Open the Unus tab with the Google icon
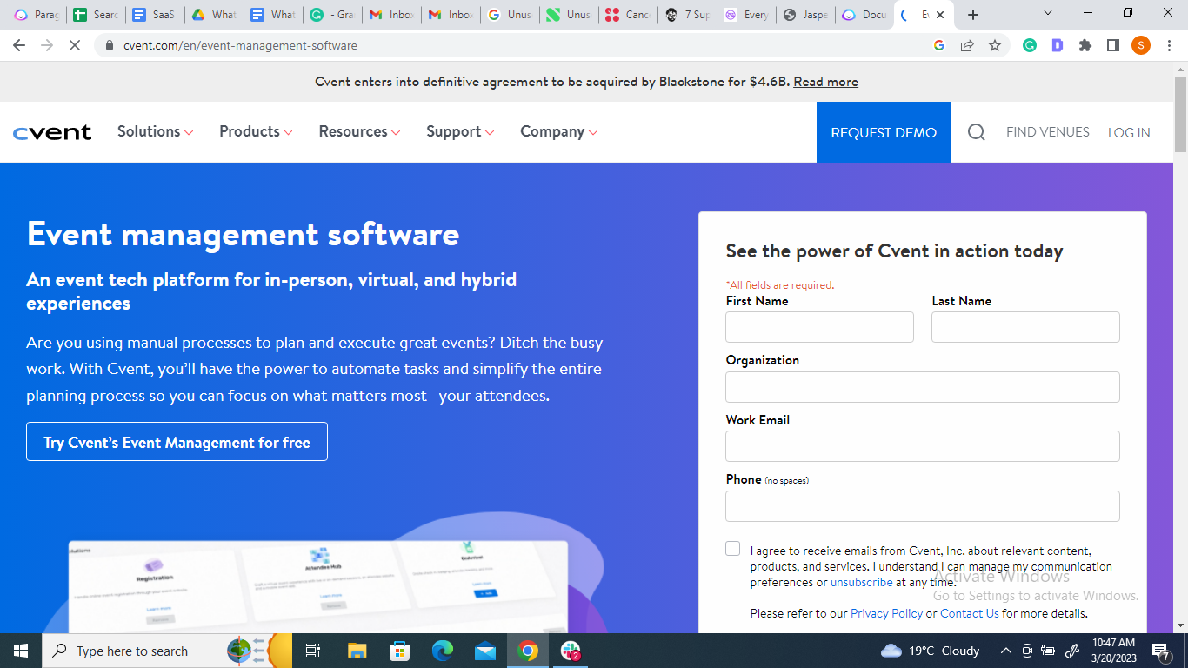This screenshot has width=1188, height=668. tap(509, 15)
